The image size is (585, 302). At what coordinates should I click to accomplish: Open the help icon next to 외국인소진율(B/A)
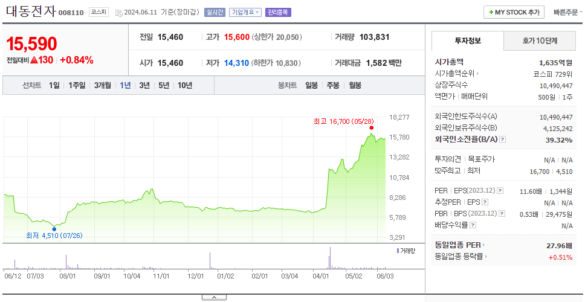503,139
